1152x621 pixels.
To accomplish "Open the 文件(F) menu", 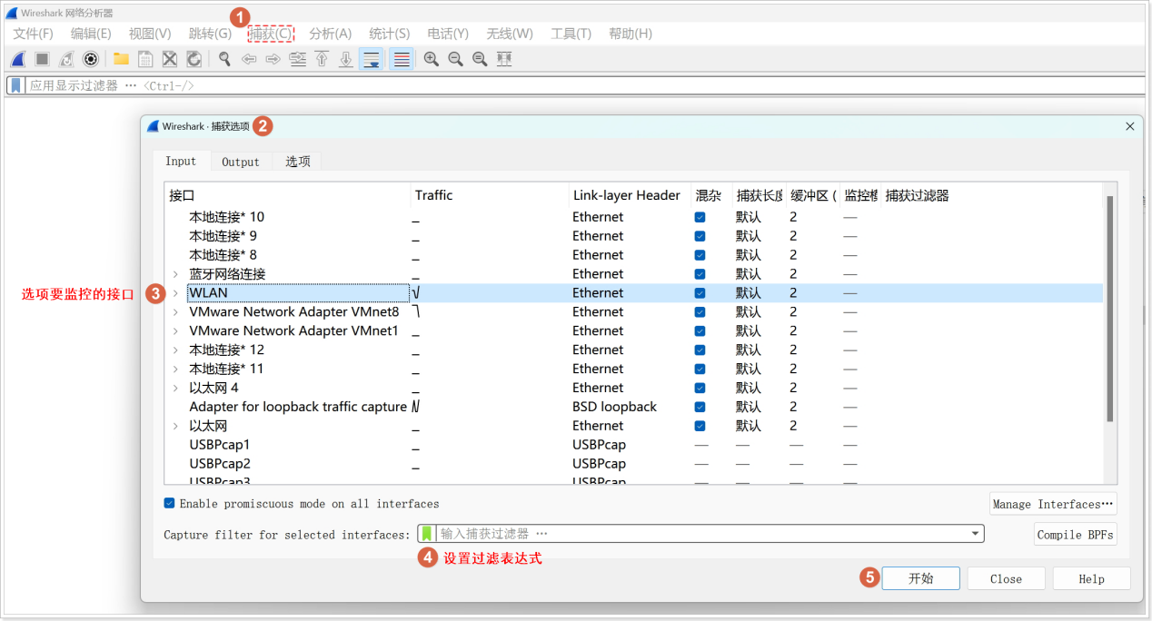I will point(33,34).
